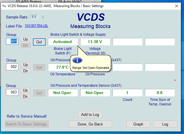
Task: Click the Oil Temperature label
Action: pos(63,74)
